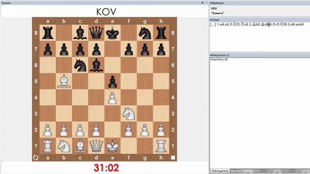Jump to move 5.d4 in notation
This screenshot has width=310, height=174.
coord(292,25)
